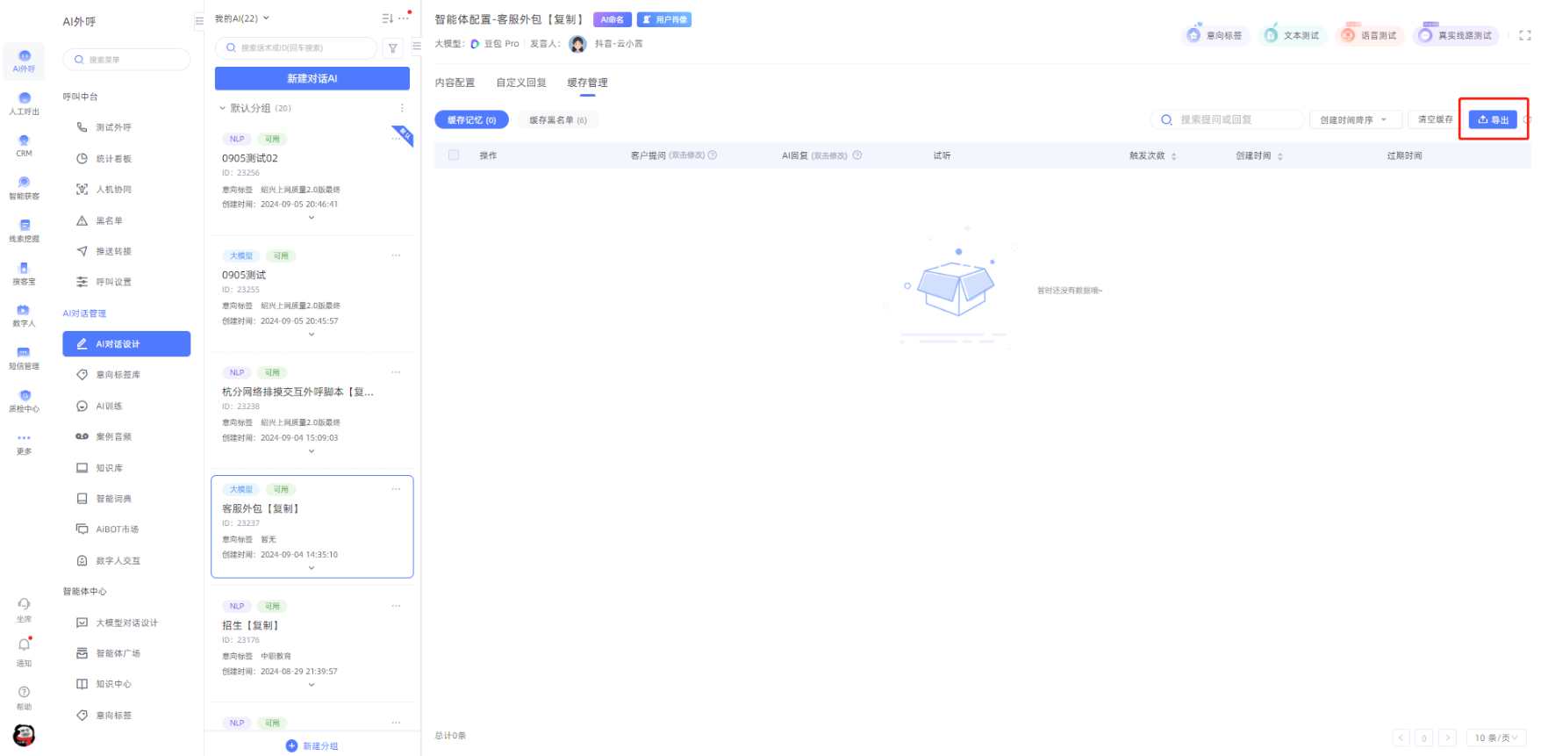The image size is (1541, 756).
Task: Open the 创建时间降序 sort dropdown
Action: pyautogui.click(x=1354, y=120)
